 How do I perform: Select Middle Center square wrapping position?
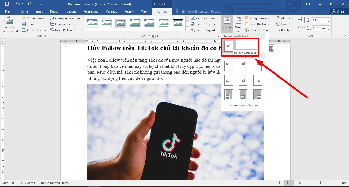(243, 80)
